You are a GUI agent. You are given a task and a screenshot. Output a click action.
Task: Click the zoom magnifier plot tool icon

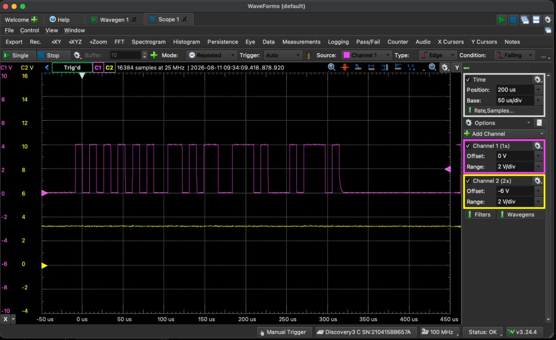pos(331,67)
